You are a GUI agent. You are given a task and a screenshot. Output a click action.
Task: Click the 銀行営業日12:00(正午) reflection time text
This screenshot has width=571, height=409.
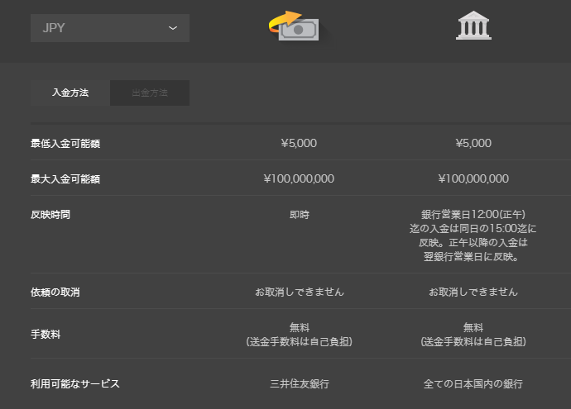tap(473, 235)
